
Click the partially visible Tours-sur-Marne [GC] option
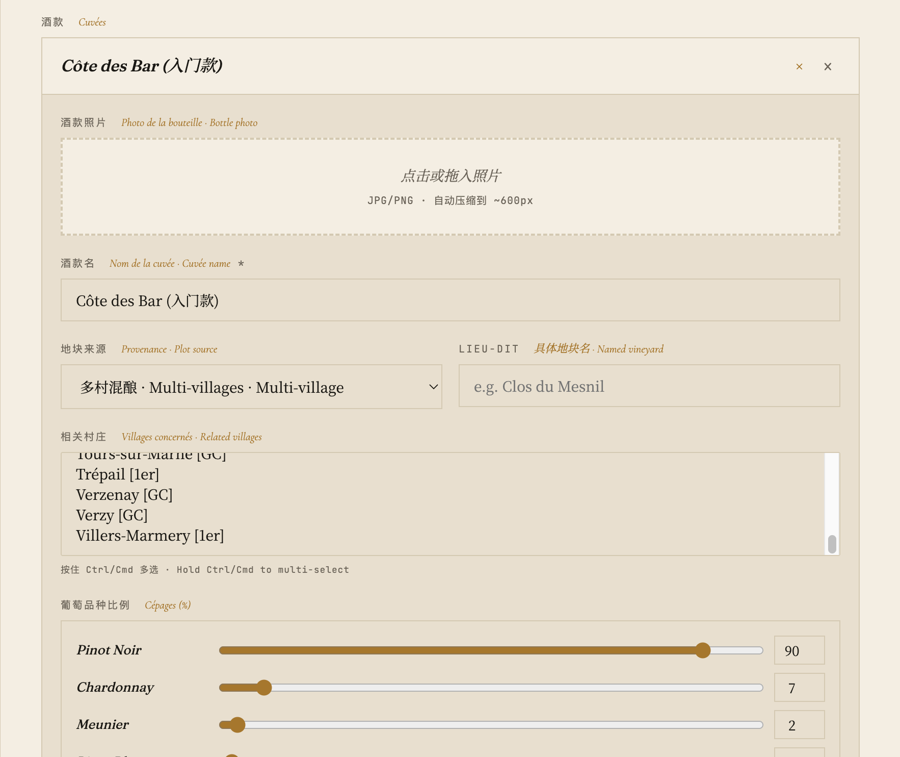click(151, 456)
